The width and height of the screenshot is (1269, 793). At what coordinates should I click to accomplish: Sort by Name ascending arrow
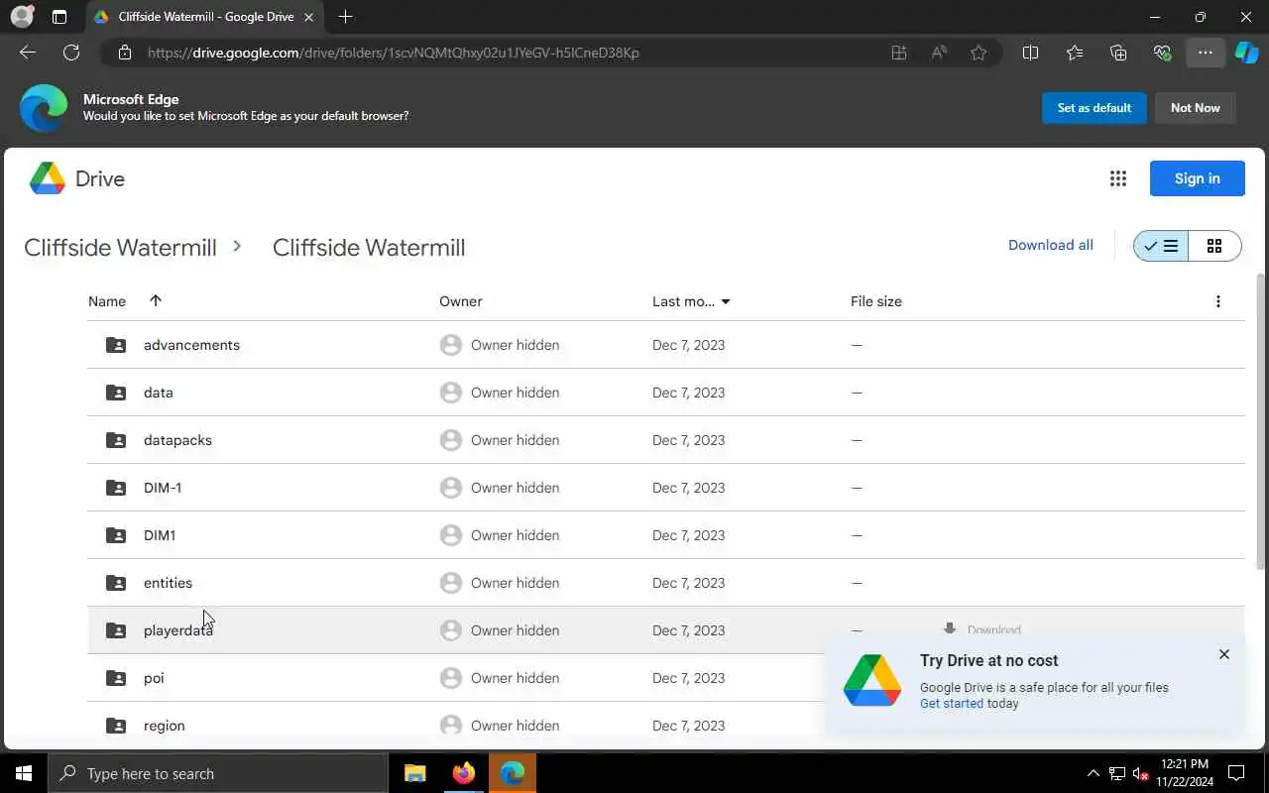point(156,300)
